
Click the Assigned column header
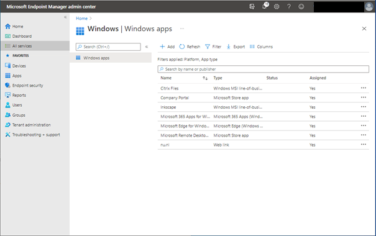pos(318,78)
